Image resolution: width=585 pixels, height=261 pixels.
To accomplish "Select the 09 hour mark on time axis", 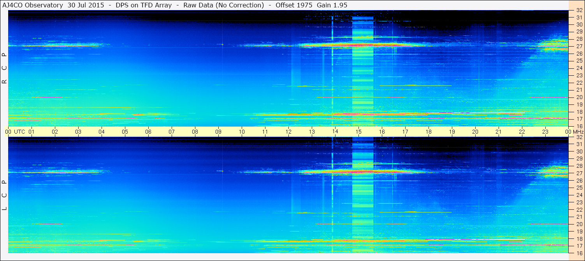I will tap(218, 132).
